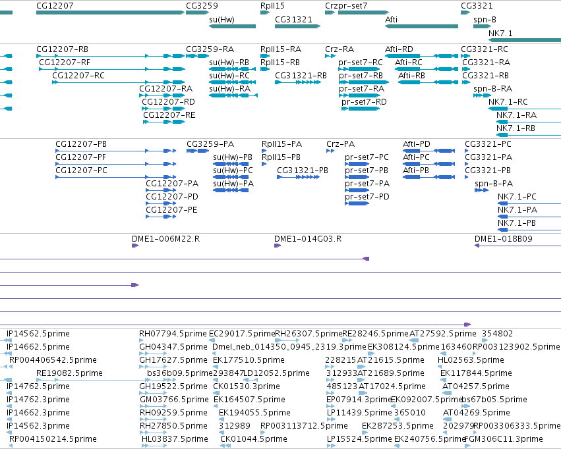Click EST LP11439.5prime label
561x449 pixels.
click(x=359, y=413)
